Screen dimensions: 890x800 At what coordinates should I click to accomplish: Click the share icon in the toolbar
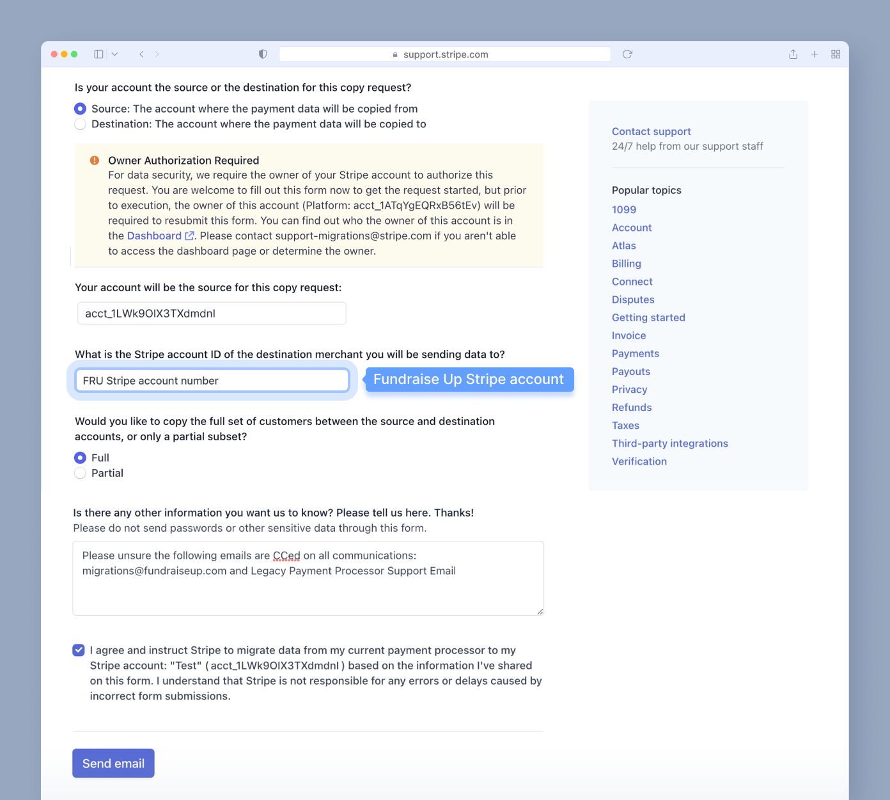(793, 54)
